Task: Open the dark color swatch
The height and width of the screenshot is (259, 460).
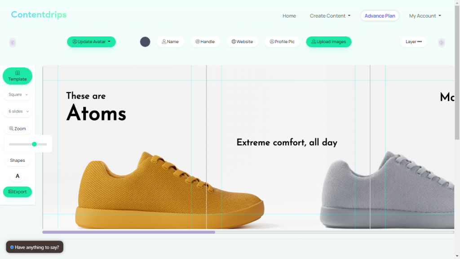Action: point(145,42)
